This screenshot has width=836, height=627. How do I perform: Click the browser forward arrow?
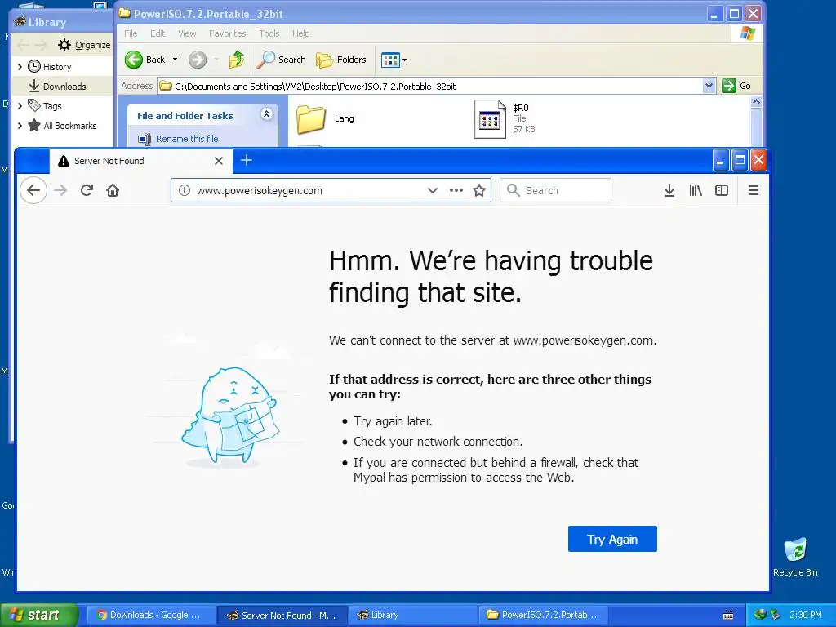pyautogui.click(x=60, y=190)
